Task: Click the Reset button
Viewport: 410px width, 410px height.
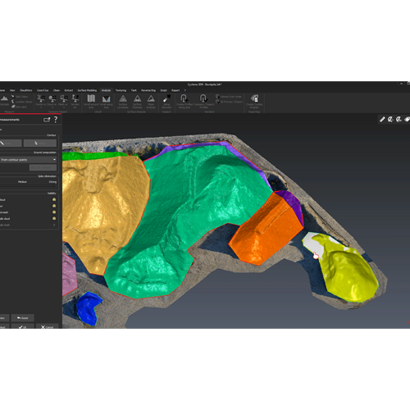Action: [23, 318]
